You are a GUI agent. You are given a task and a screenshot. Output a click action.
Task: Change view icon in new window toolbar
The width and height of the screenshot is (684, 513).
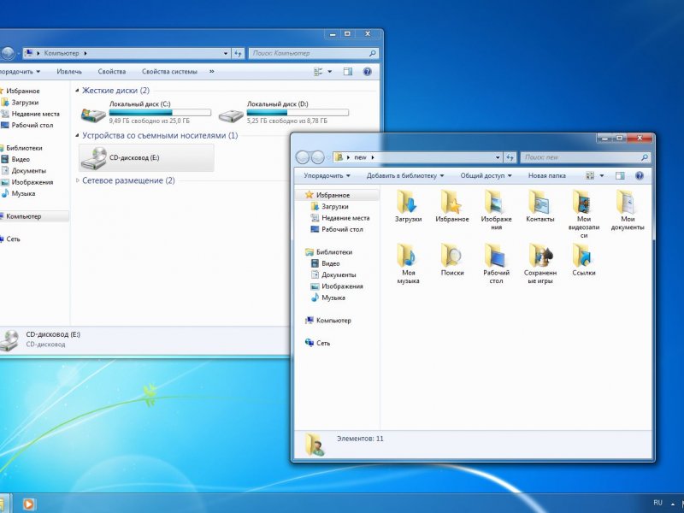[x=589, y=176]
